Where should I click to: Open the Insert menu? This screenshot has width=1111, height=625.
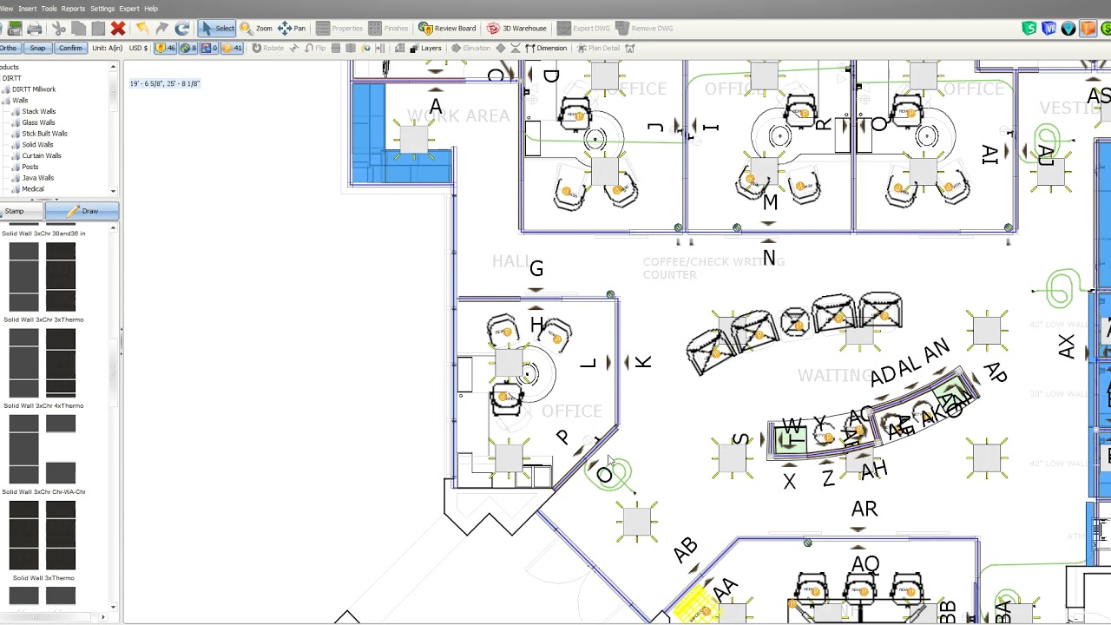28,9
